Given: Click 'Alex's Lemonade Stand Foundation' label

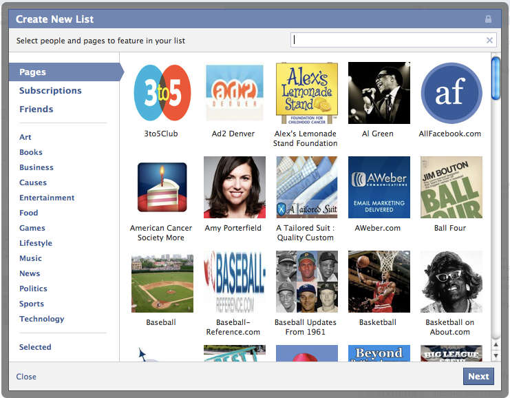Looking at the screenshot, I should [x=306, y=138].
